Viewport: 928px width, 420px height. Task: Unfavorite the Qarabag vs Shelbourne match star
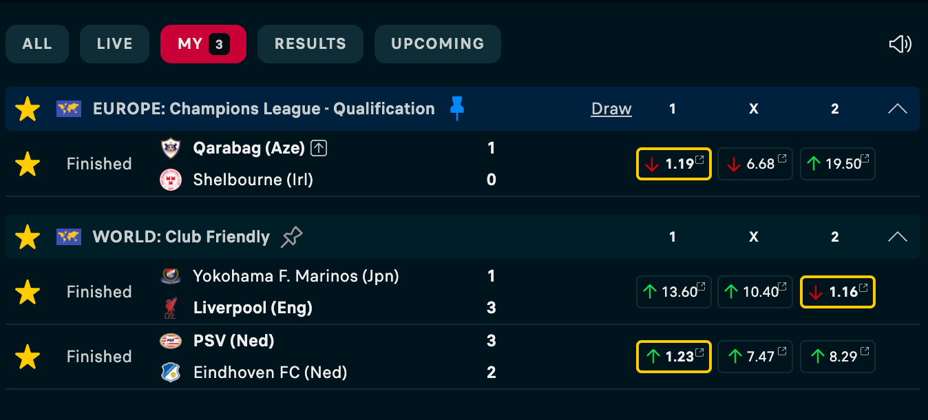[x=28, y=164]
